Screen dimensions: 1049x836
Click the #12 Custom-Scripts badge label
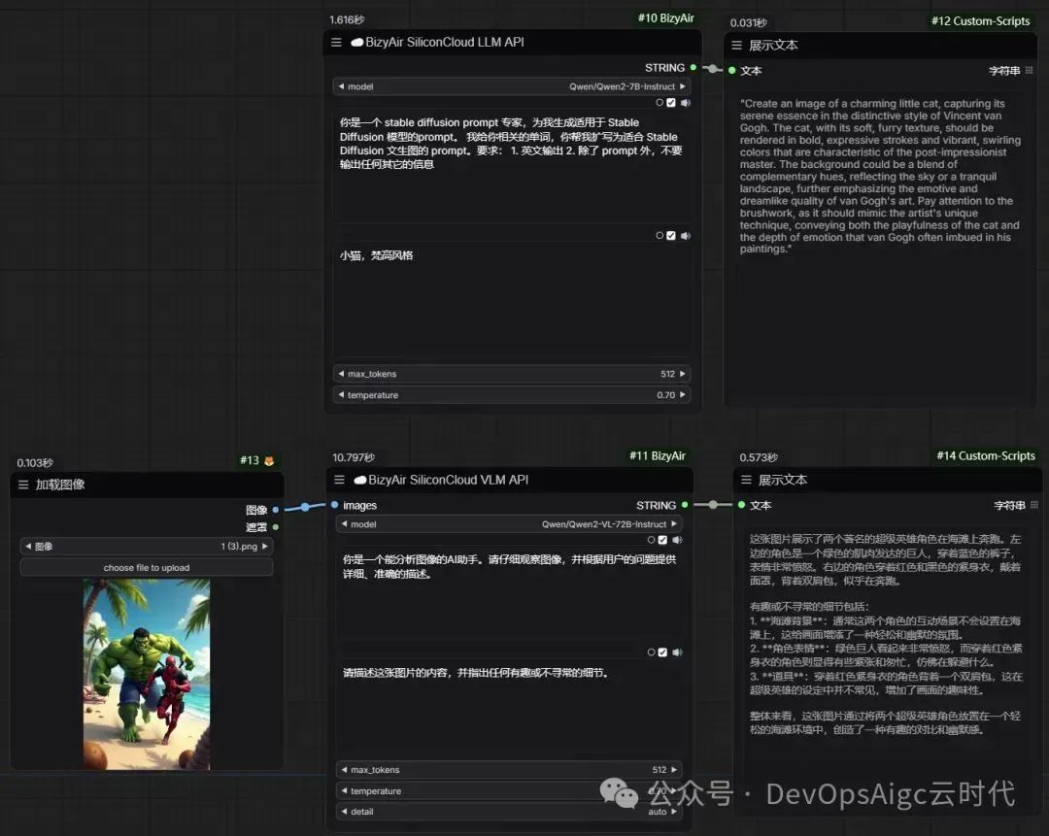[981, 21]
